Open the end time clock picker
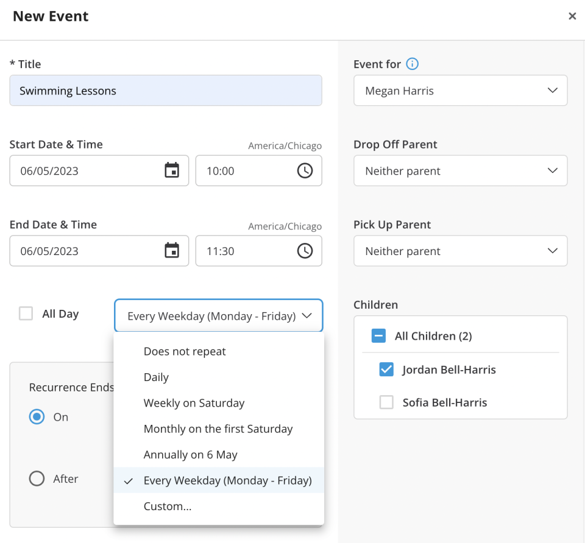The width and height of the screenshot is (585, 543). click(x=305, y=251)
